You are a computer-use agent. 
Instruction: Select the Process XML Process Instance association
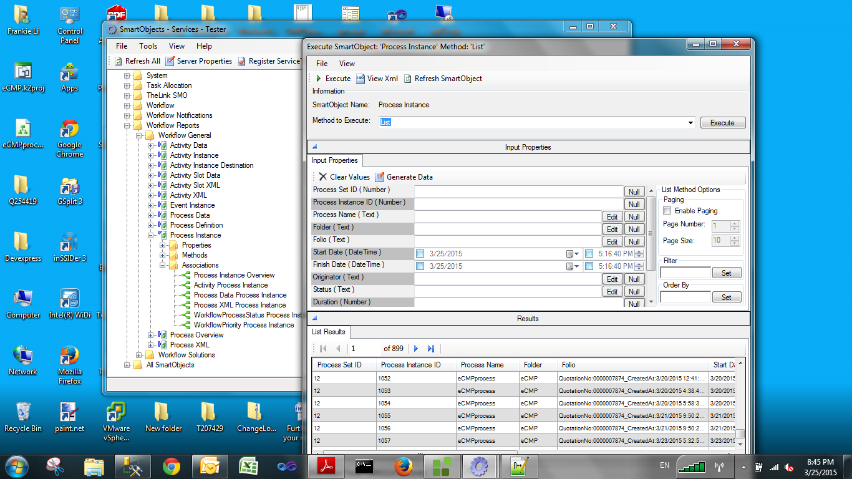240,305
